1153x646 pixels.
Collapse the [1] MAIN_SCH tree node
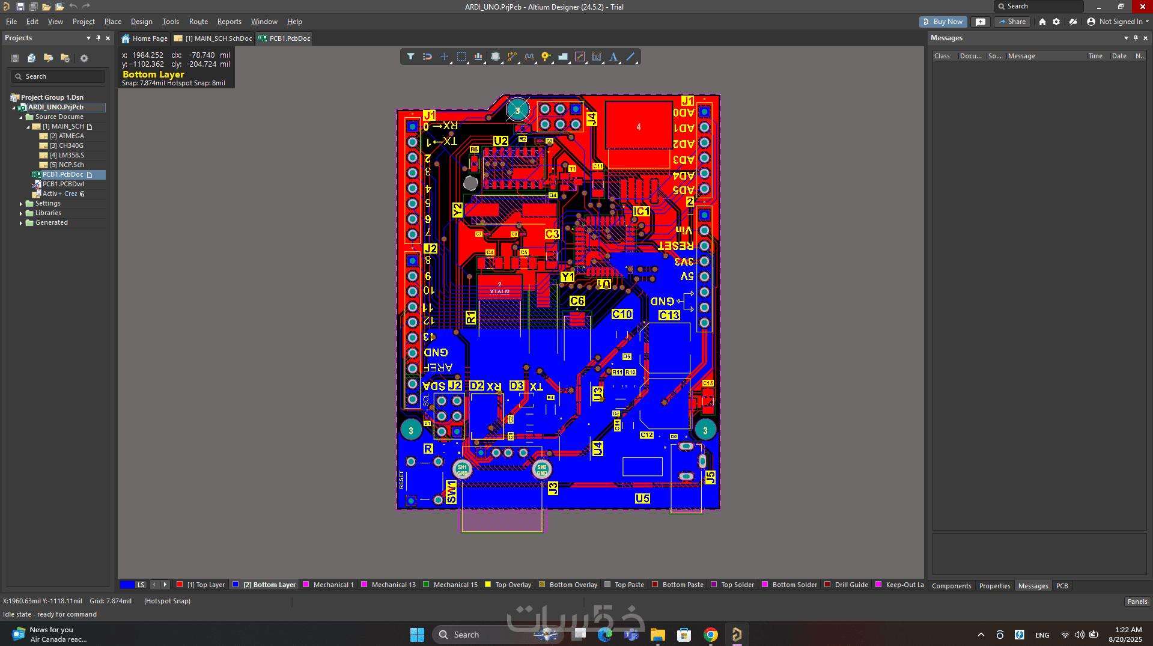click(x=28, y=127)
